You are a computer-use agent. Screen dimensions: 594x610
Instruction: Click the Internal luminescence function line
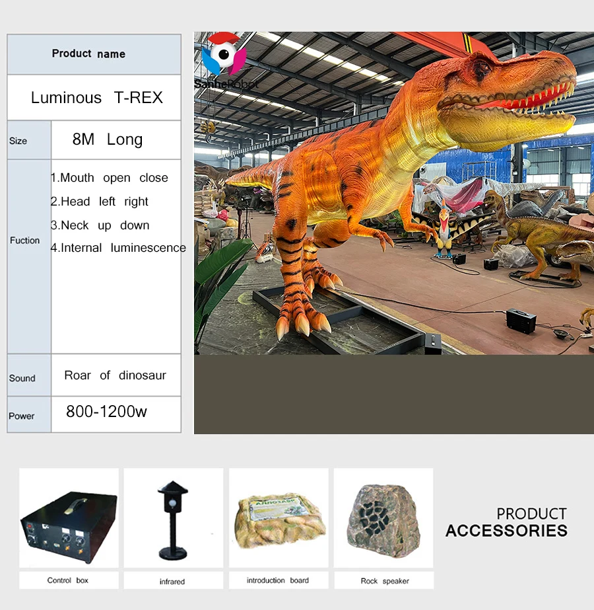point(118,248)
